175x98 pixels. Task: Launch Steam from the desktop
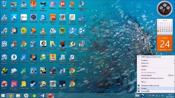pyautogui.click(x=33, y=85)
